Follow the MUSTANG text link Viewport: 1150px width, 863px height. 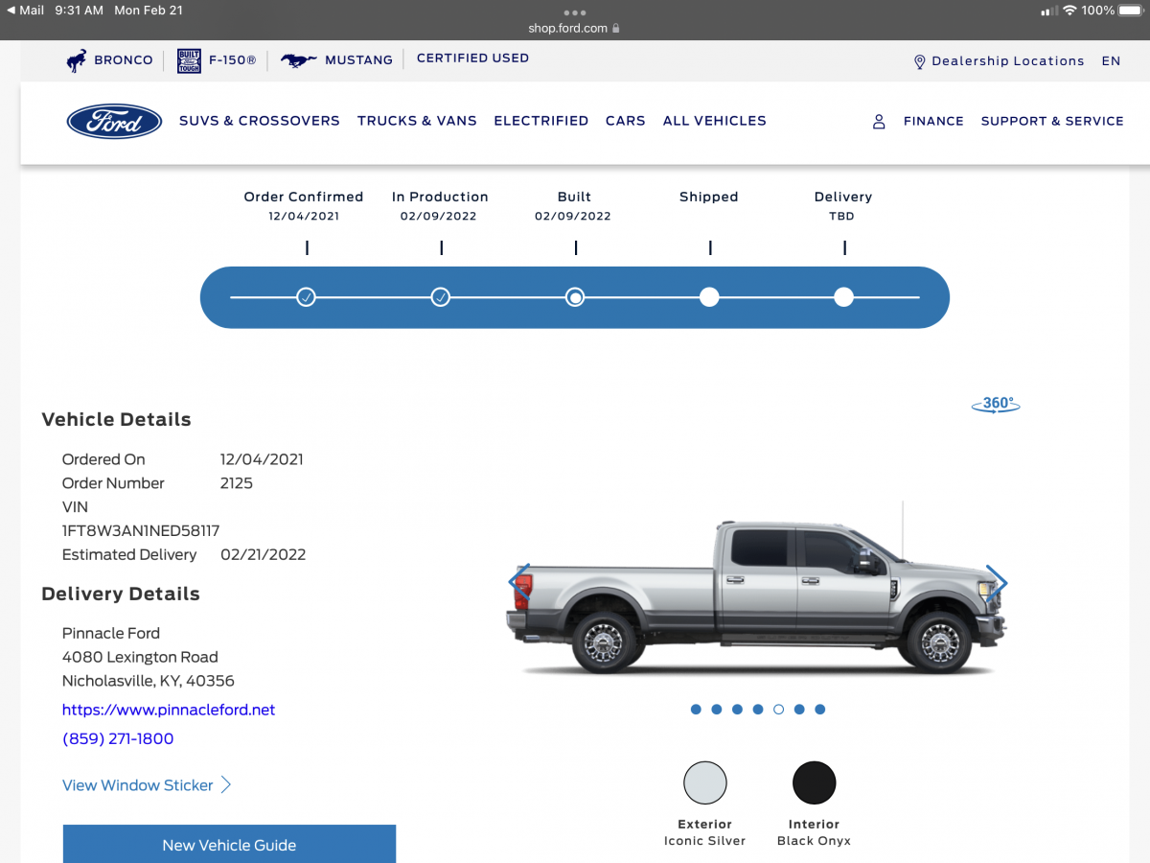click(x=358, y=60)
